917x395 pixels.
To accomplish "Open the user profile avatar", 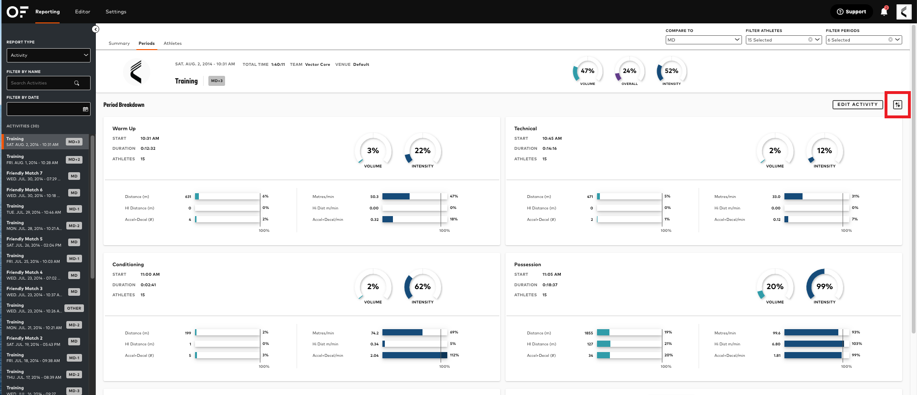I will [904, 12].
